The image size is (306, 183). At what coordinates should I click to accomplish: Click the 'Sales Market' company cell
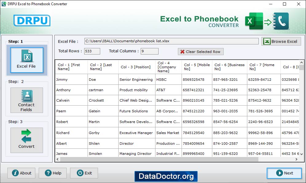(168, 133)
